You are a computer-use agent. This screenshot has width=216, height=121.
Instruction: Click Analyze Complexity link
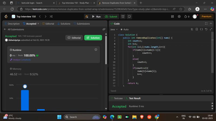click(x=21, y=60)
